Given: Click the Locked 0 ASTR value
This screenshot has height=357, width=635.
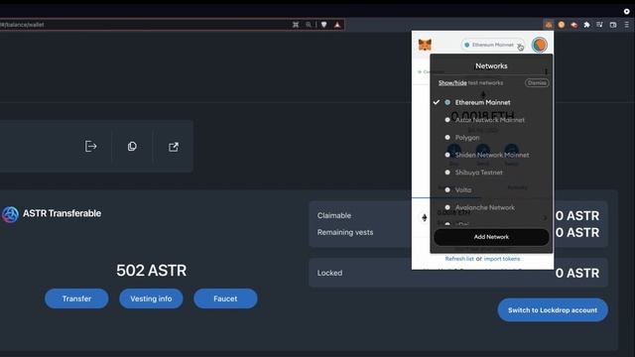Looking at the screenshot, I should pyautogui.click(x=577, y=274).
